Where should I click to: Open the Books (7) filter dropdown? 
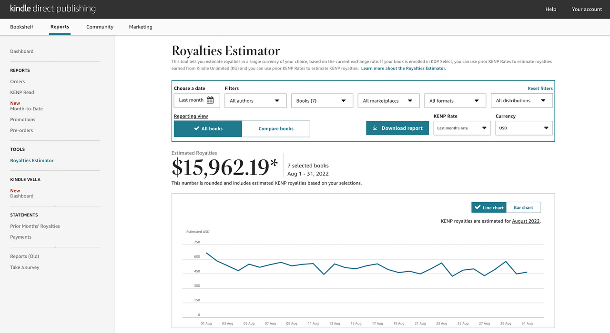[x=322, y=101]
